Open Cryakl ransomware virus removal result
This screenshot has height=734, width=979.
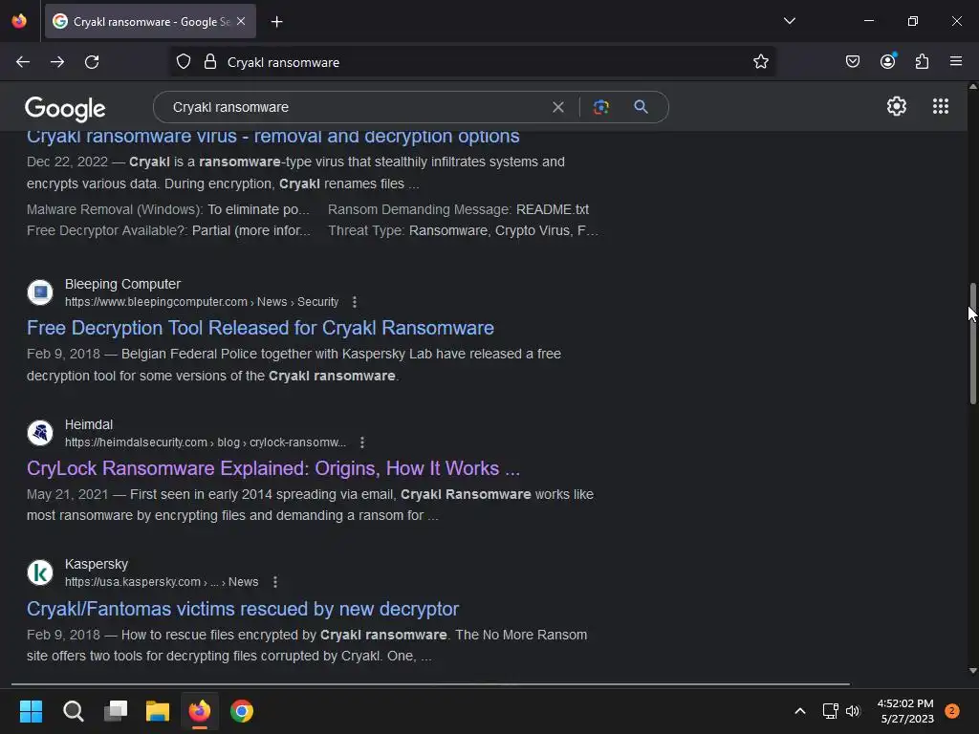pos(272,136)
